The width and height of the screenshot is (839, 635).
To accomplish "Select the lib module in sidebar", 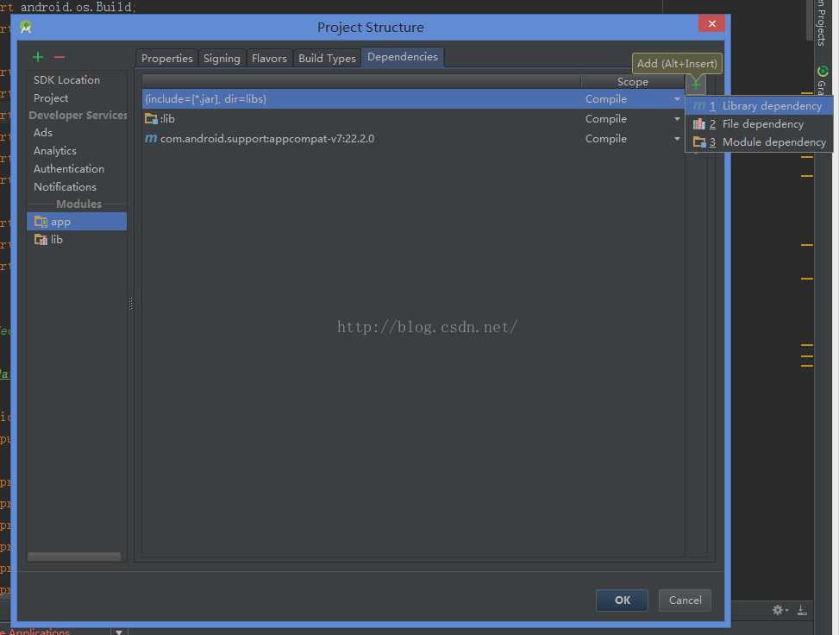I will tap(57, 240).
